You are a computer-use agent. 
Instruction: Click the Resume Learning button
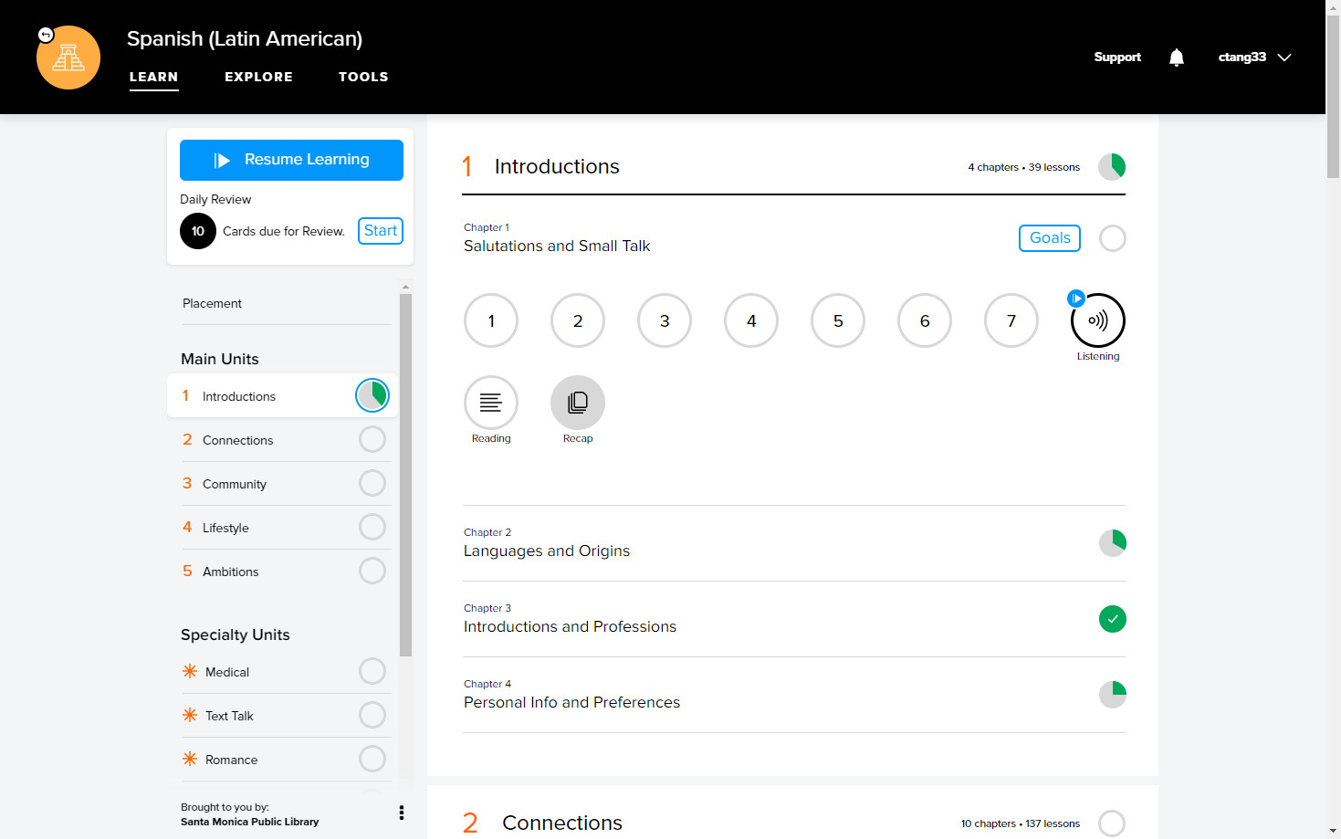291,160
